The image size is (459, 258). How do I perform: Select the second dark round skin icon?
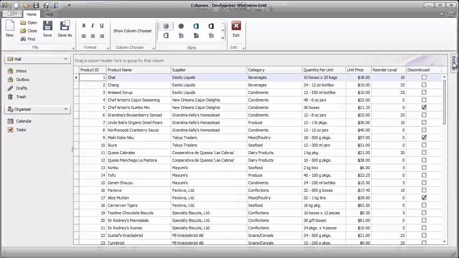[181, 26]
